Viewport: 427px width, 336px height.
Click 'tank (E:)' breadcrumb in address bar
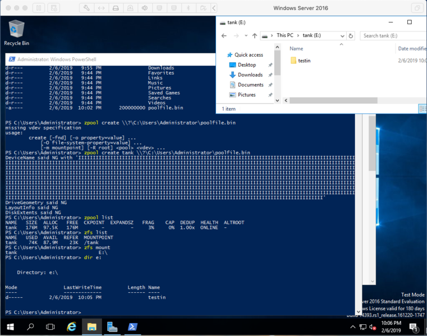coord(311,35)
